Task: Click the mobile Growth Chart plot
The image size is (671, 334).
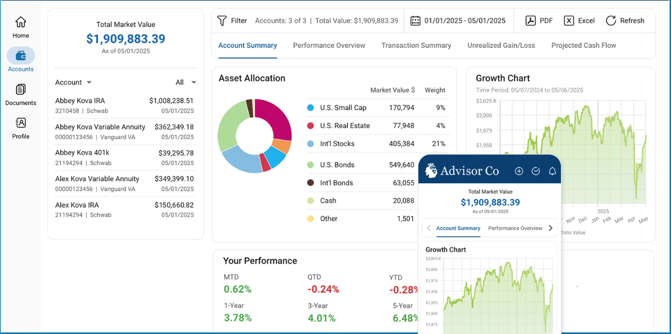Action: coord(498,295)
